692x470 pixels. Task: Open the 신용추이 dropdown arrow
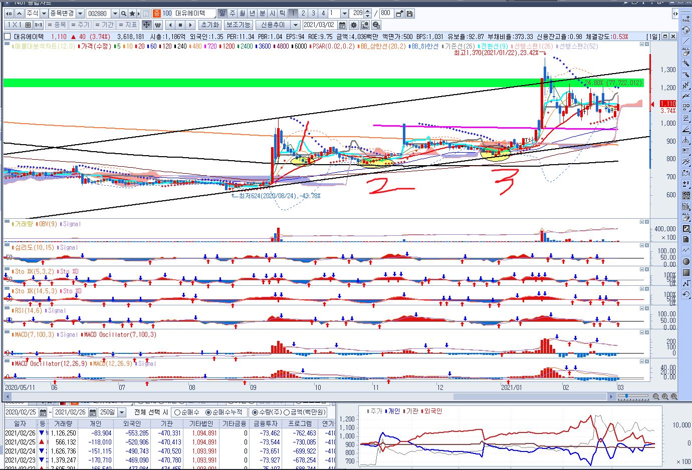point(295,25)
